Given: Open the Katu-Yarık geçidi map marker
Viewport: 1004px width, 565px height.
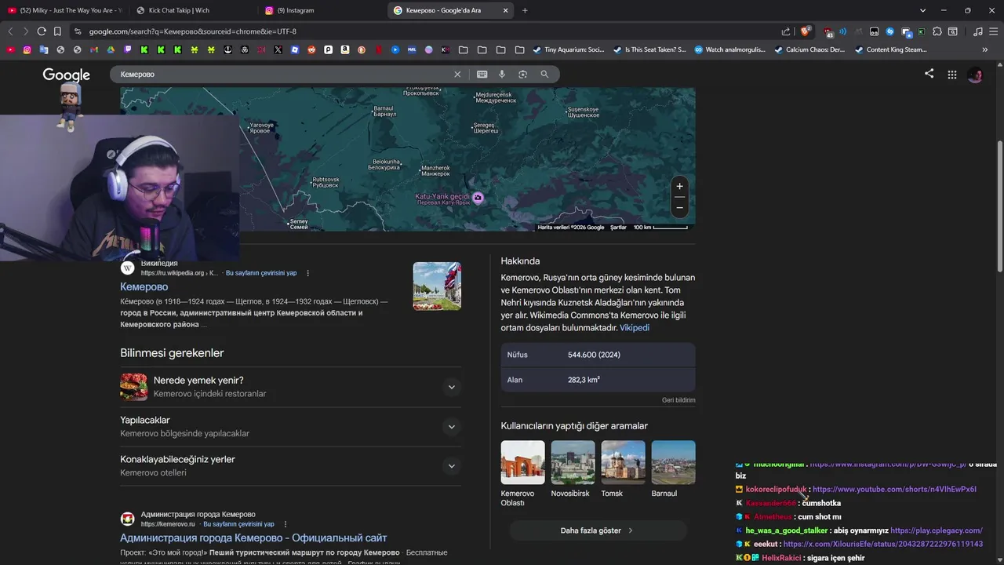Looking at the screenshot, I should pyautogui.click(x=478, y=198).
